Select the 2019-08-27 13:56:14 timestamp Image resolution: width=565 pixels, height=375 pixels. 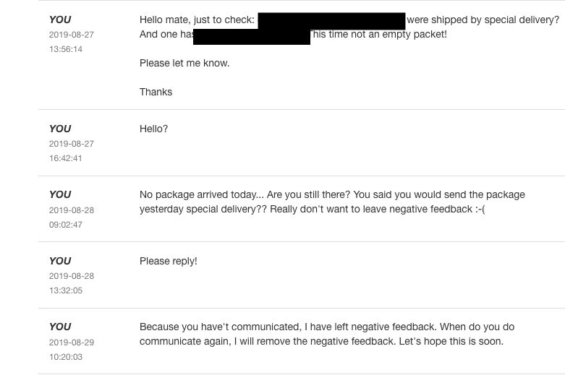coord(72,42)
